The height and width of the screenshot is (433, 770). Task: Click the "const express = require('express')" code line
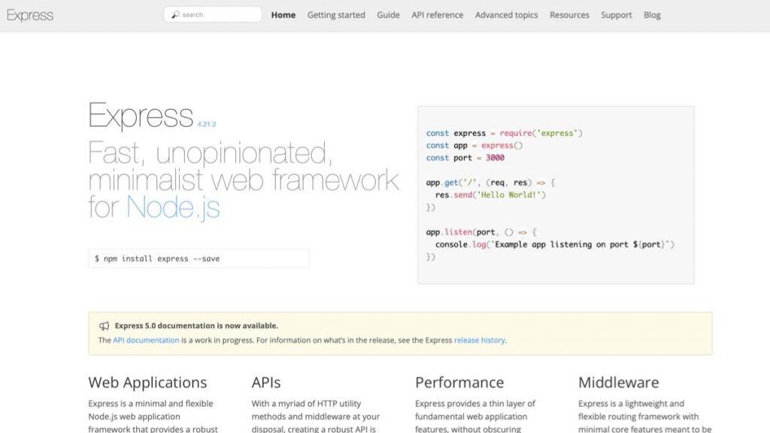point(504,133)
